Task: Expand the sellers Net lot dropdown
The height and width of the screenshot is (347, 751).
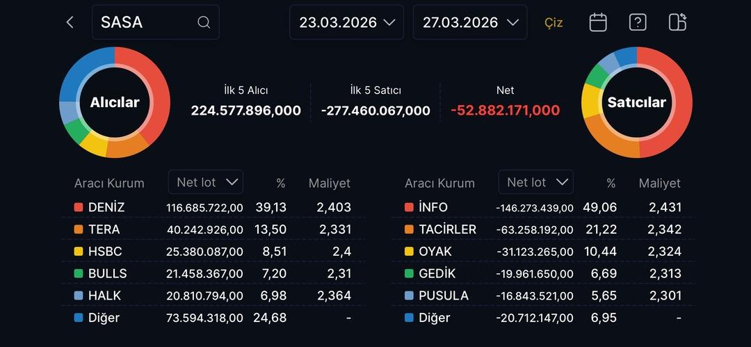Action: (536, 182)
